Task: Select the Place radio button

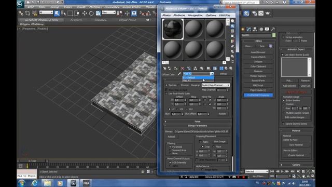Action: tap(213, 146)
